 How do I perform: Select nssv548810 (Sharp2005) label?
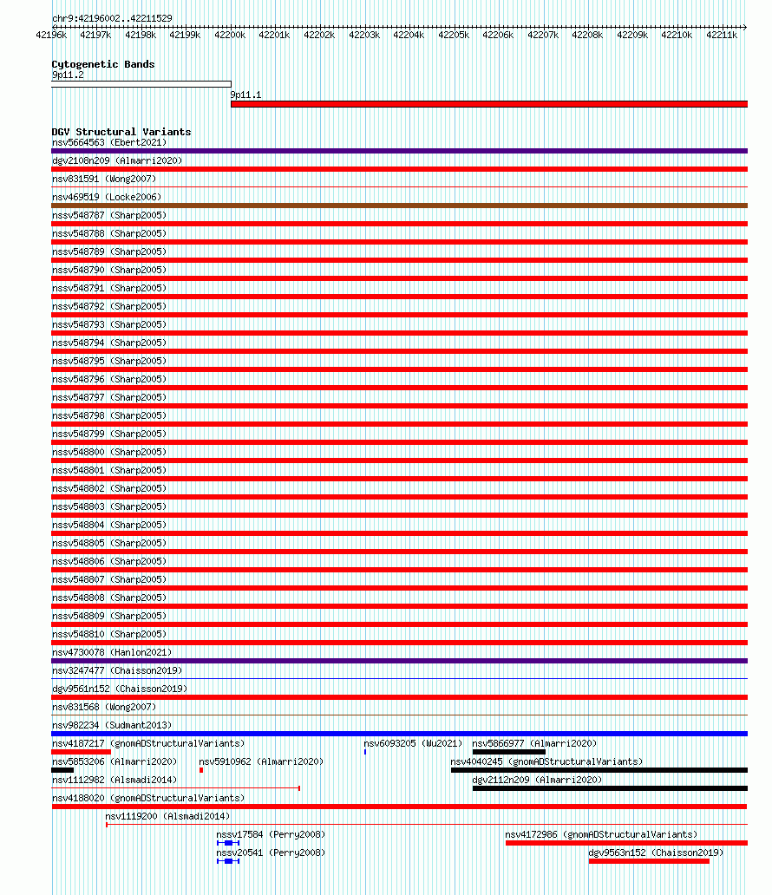(109, 636)
